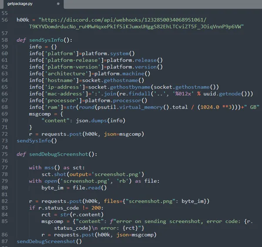Image resolution: width=262 pixels, height=247 pixels.
Task: Click open('screenshot.png', 'rb') on line 79
Action: click(x=88, y=181)
